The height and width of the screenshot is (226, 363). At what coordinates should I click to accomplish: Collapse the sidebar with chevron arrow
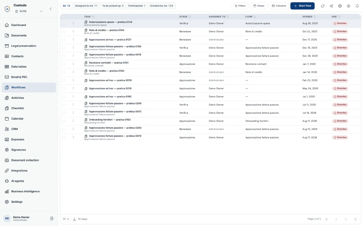coord(51,9)
